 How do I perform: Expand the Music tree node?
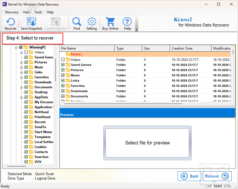click(21, 68)
